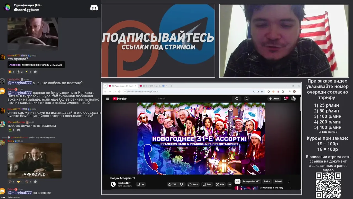
Task: Toggle the reaction on требую опустить штефанова message
Action: 11,130
